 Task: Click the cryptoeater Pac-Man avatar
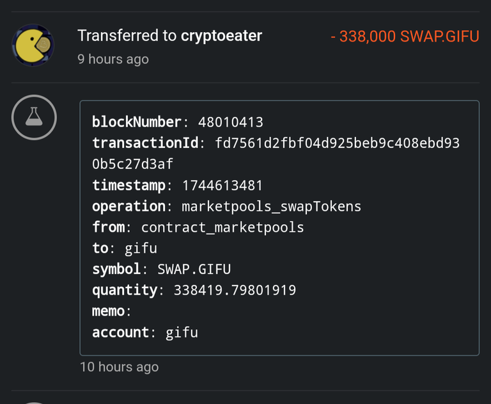(x=33, y=45)
